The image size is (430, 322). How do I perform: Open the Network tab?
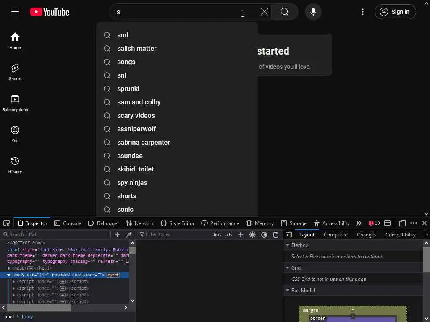139,223
